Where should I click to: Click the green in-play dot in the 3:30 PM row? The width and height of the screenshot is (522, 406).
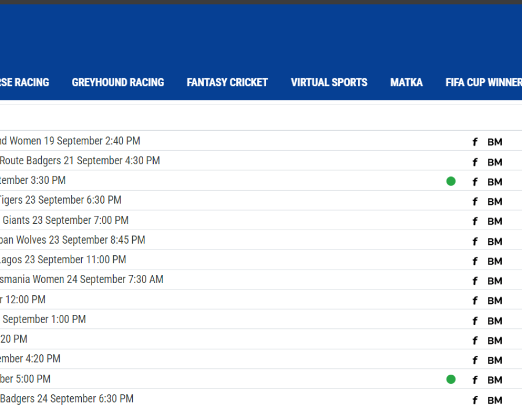point(451,182)
